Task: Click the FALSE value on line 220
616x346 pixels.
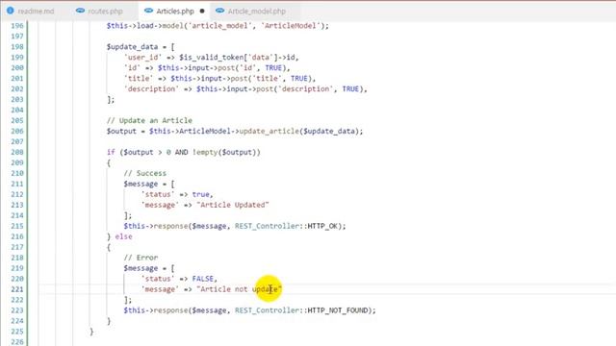Action: (x=203, y=279)
